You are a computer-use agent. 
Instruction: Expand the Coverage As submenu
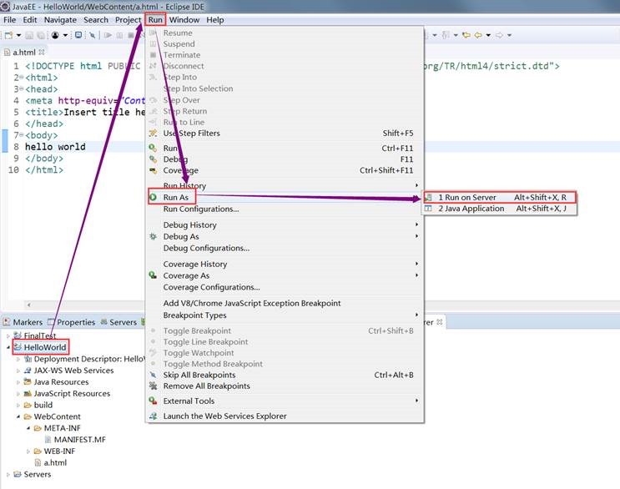285,275
